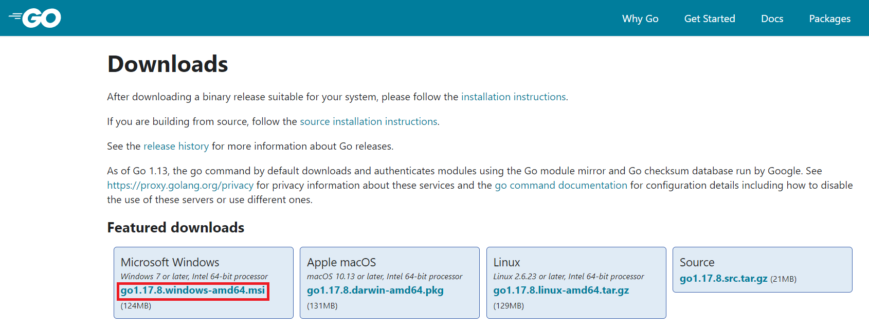
Task: Click the Windows 7 or later requirement text
Action: point(194,277)
